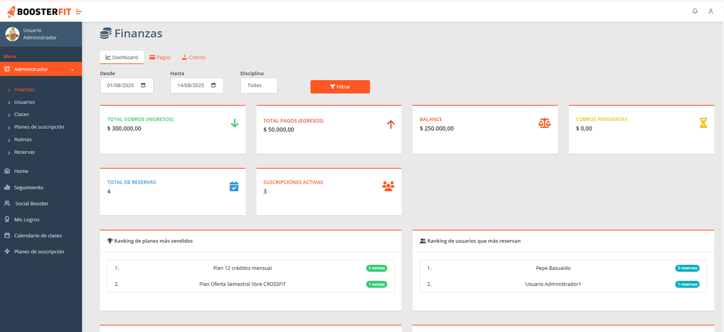Click the Finanzas coins icon in page title
The image size is (724, 332).
click(x=105, y=33)
